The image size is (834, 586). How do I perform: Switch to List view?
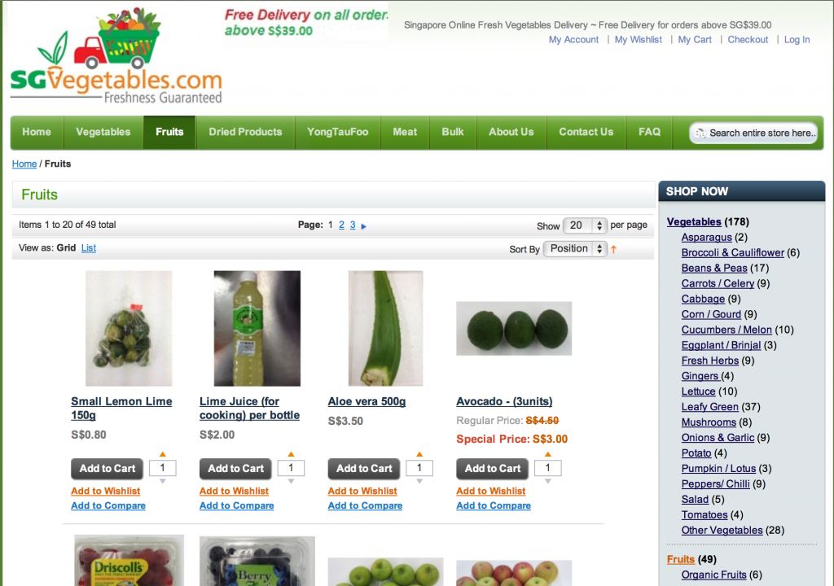88,247
